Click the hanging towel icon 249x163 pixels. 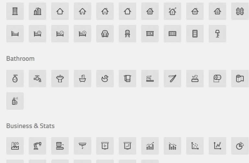[127, 79]
